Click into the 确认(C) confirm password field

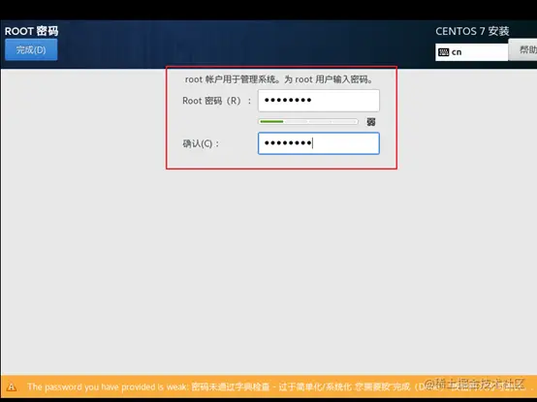[319, 143]
